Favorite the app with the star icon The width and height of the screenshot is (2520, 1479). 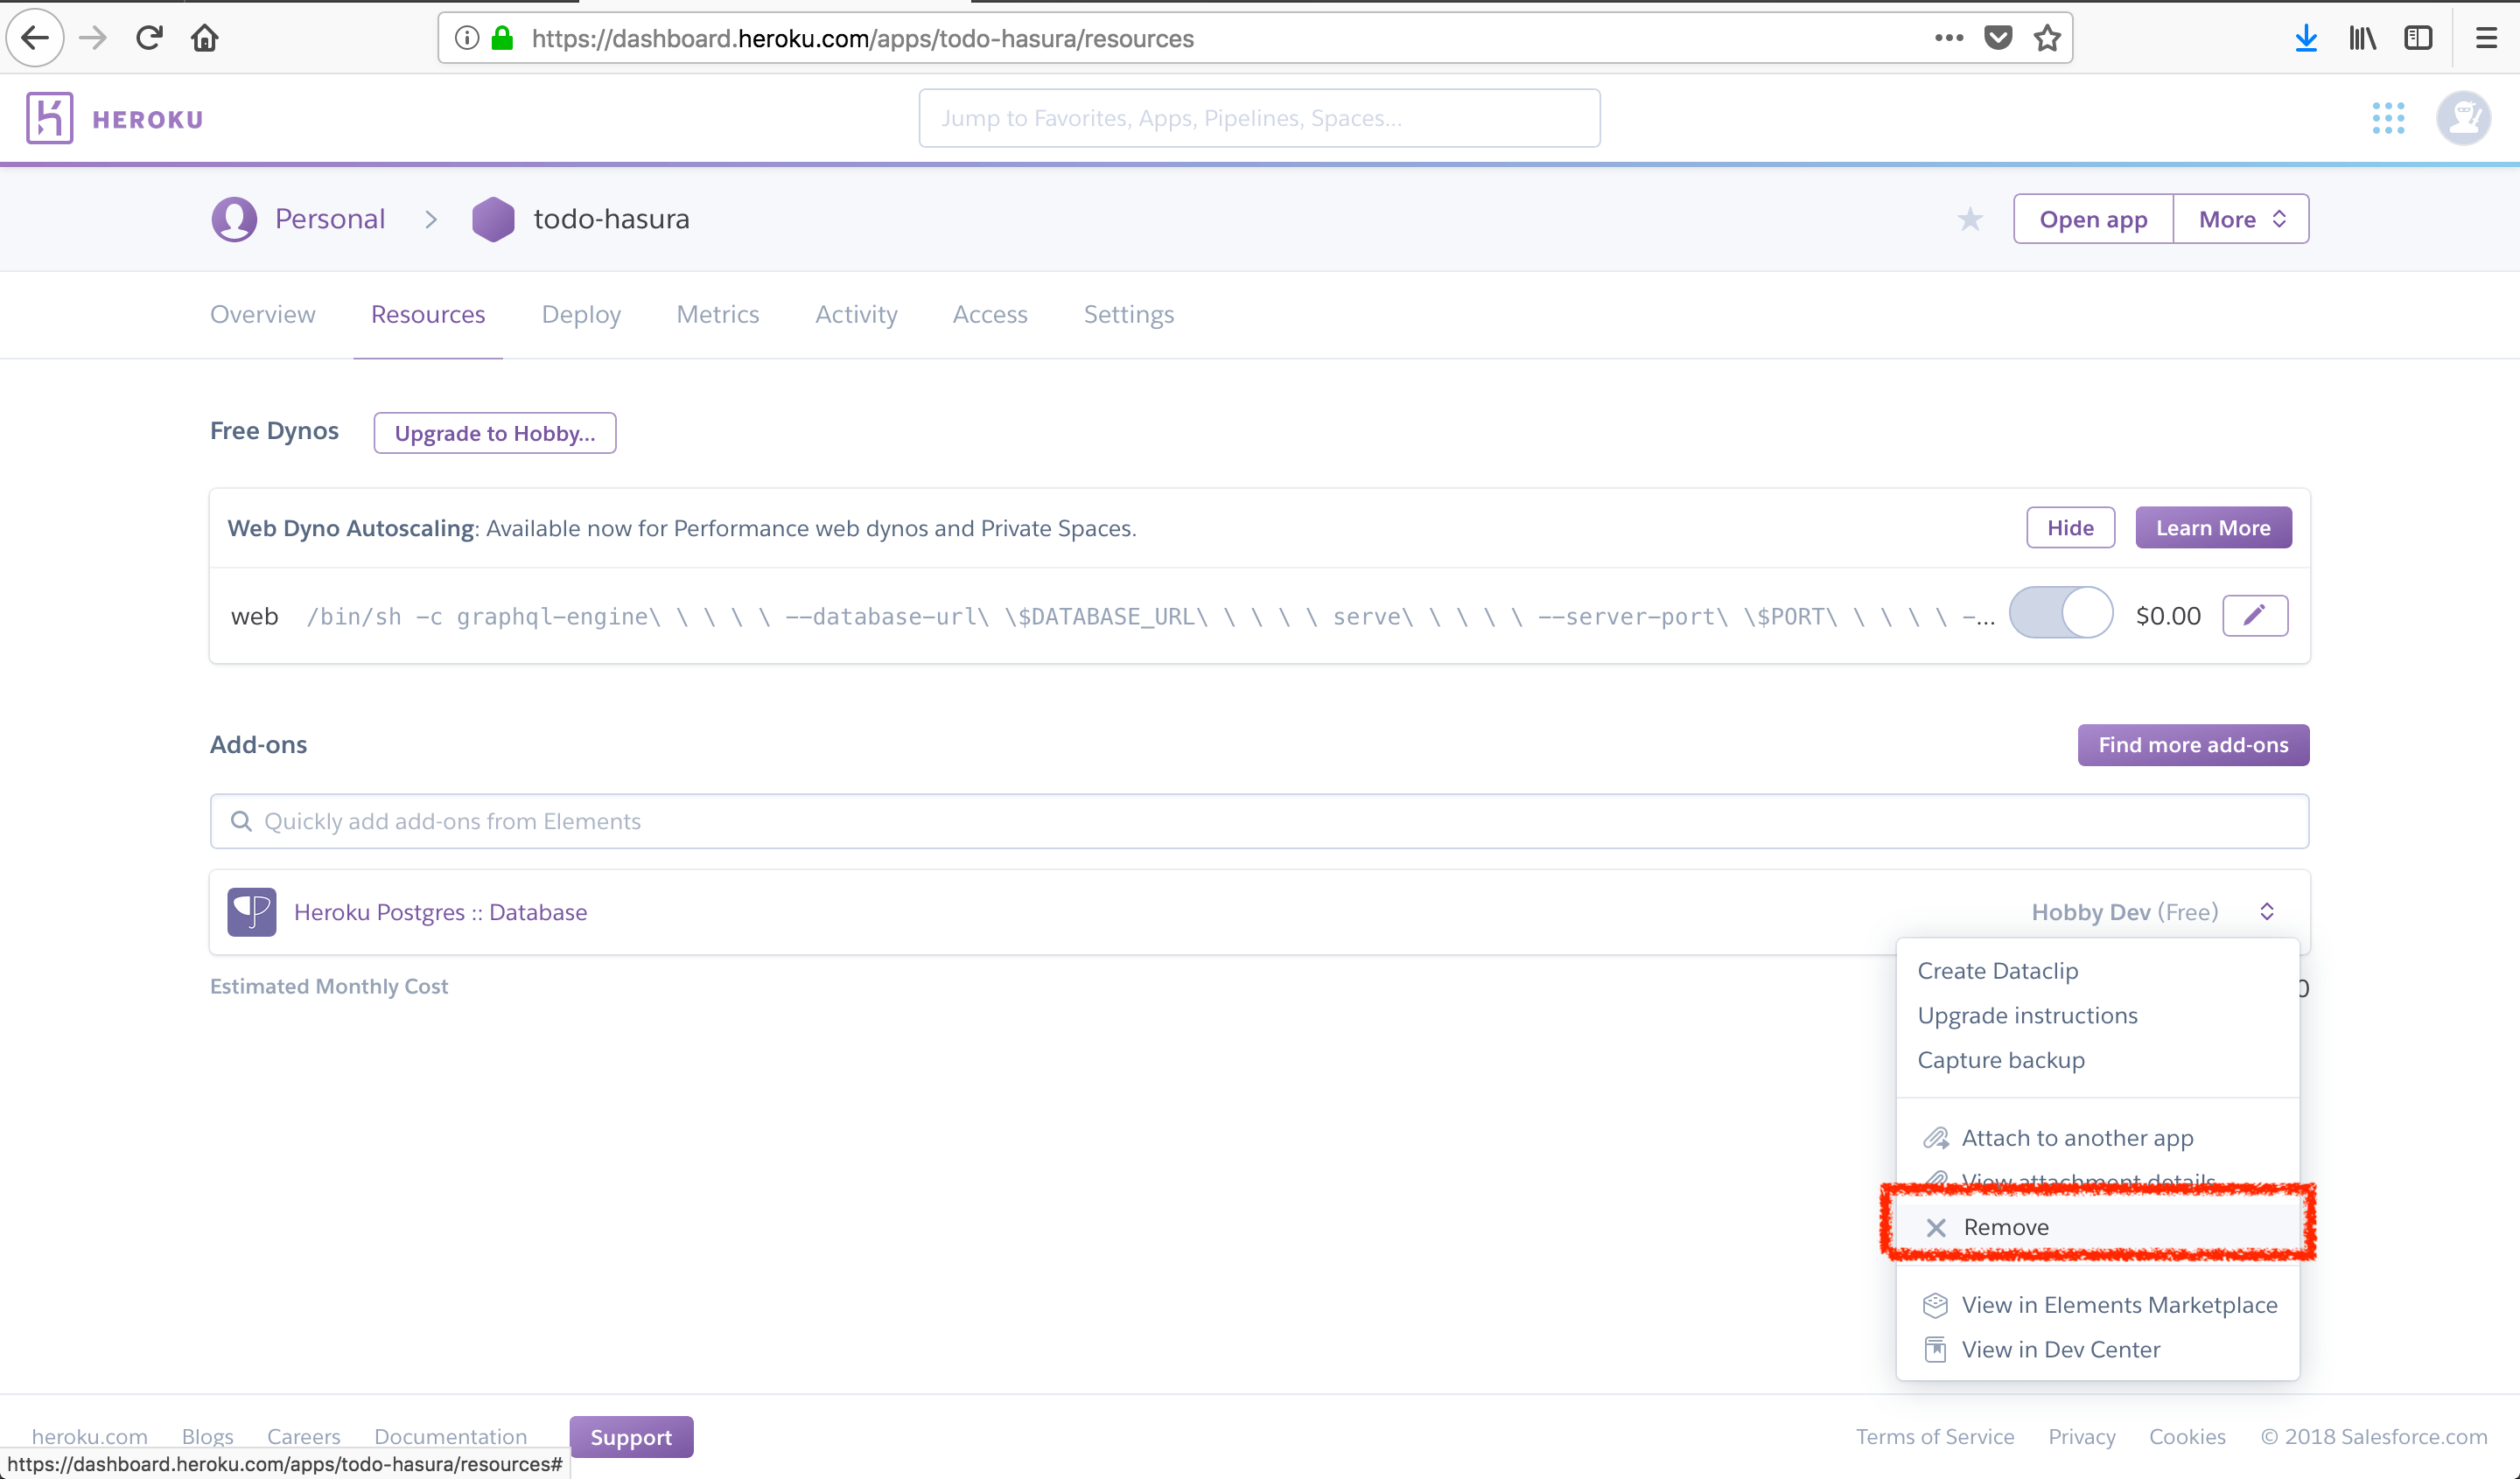(x=1970, y=219)
